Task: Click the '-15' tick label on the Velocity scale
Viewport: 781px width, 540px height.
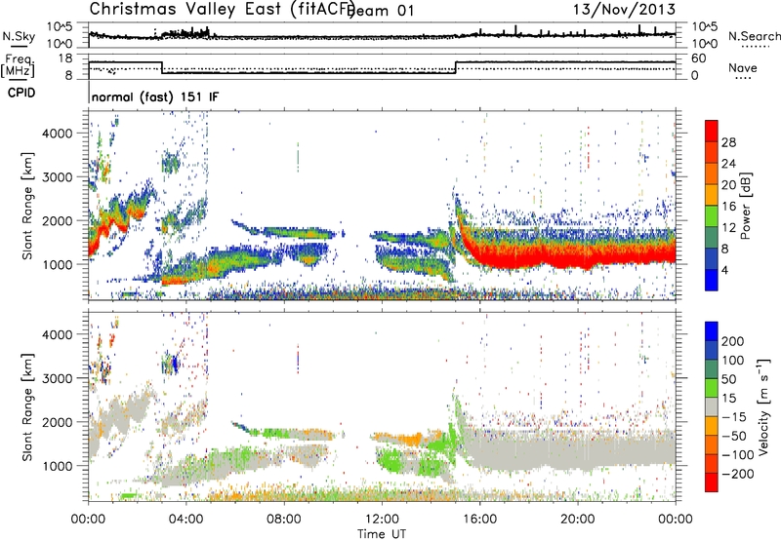Action: click(x=734, y=417)
